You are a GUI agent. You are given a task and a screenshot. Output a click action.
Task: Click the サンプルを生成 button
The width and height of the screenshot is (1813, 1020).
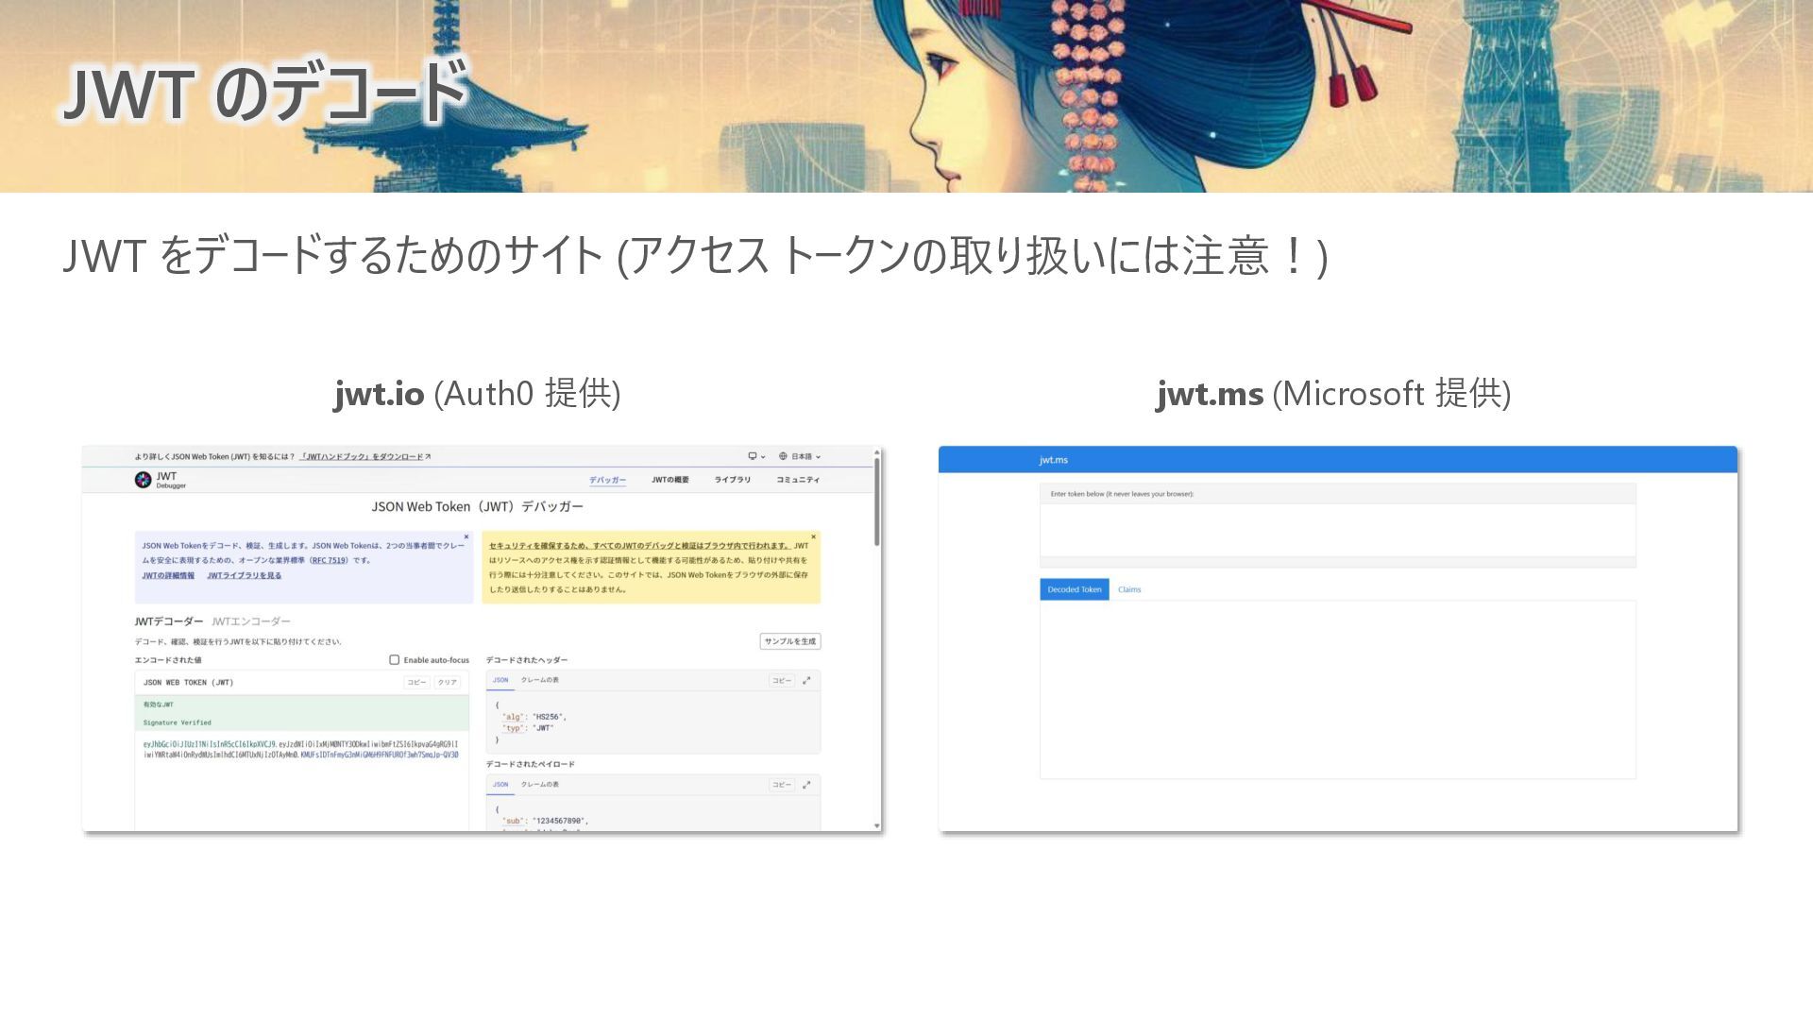[x=789, y=641]
